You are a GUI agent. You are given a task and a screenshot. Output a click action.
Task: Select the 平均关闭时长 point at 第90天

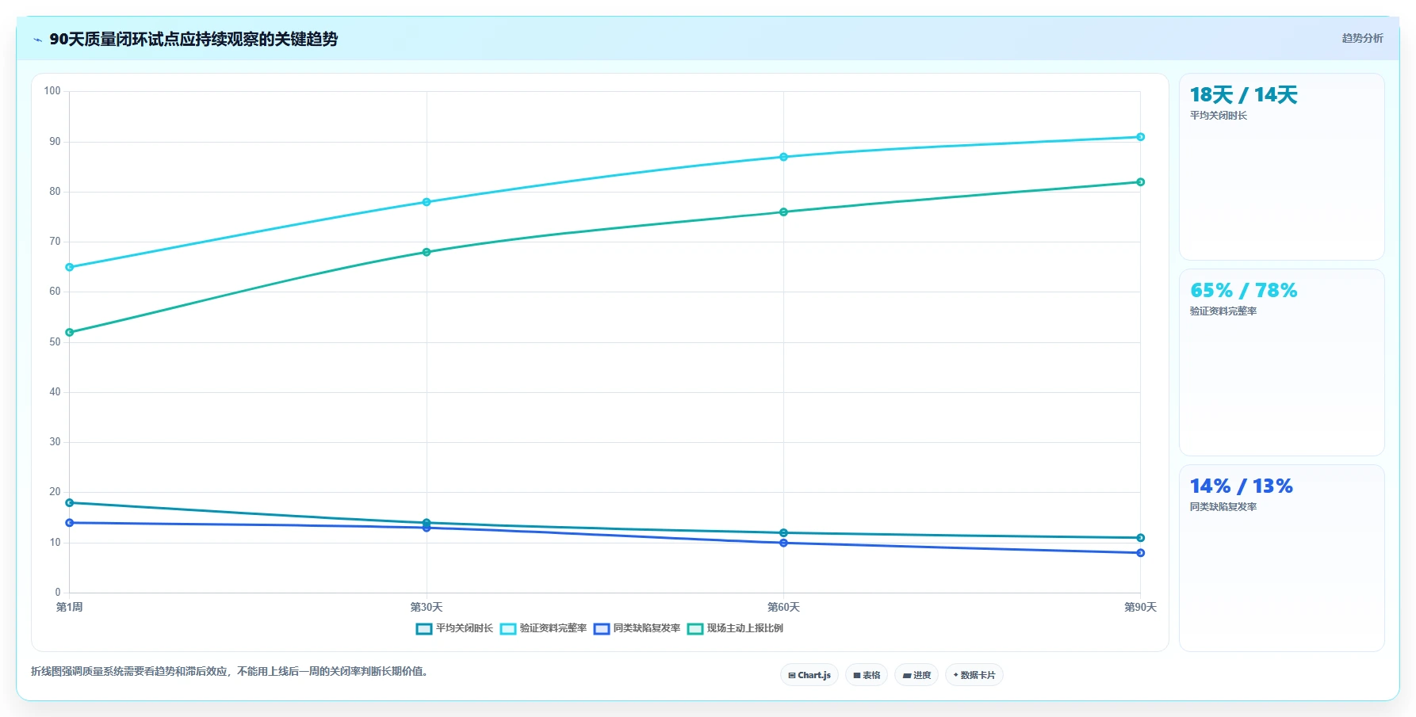pyautogui.click(x=1140, y=538)
